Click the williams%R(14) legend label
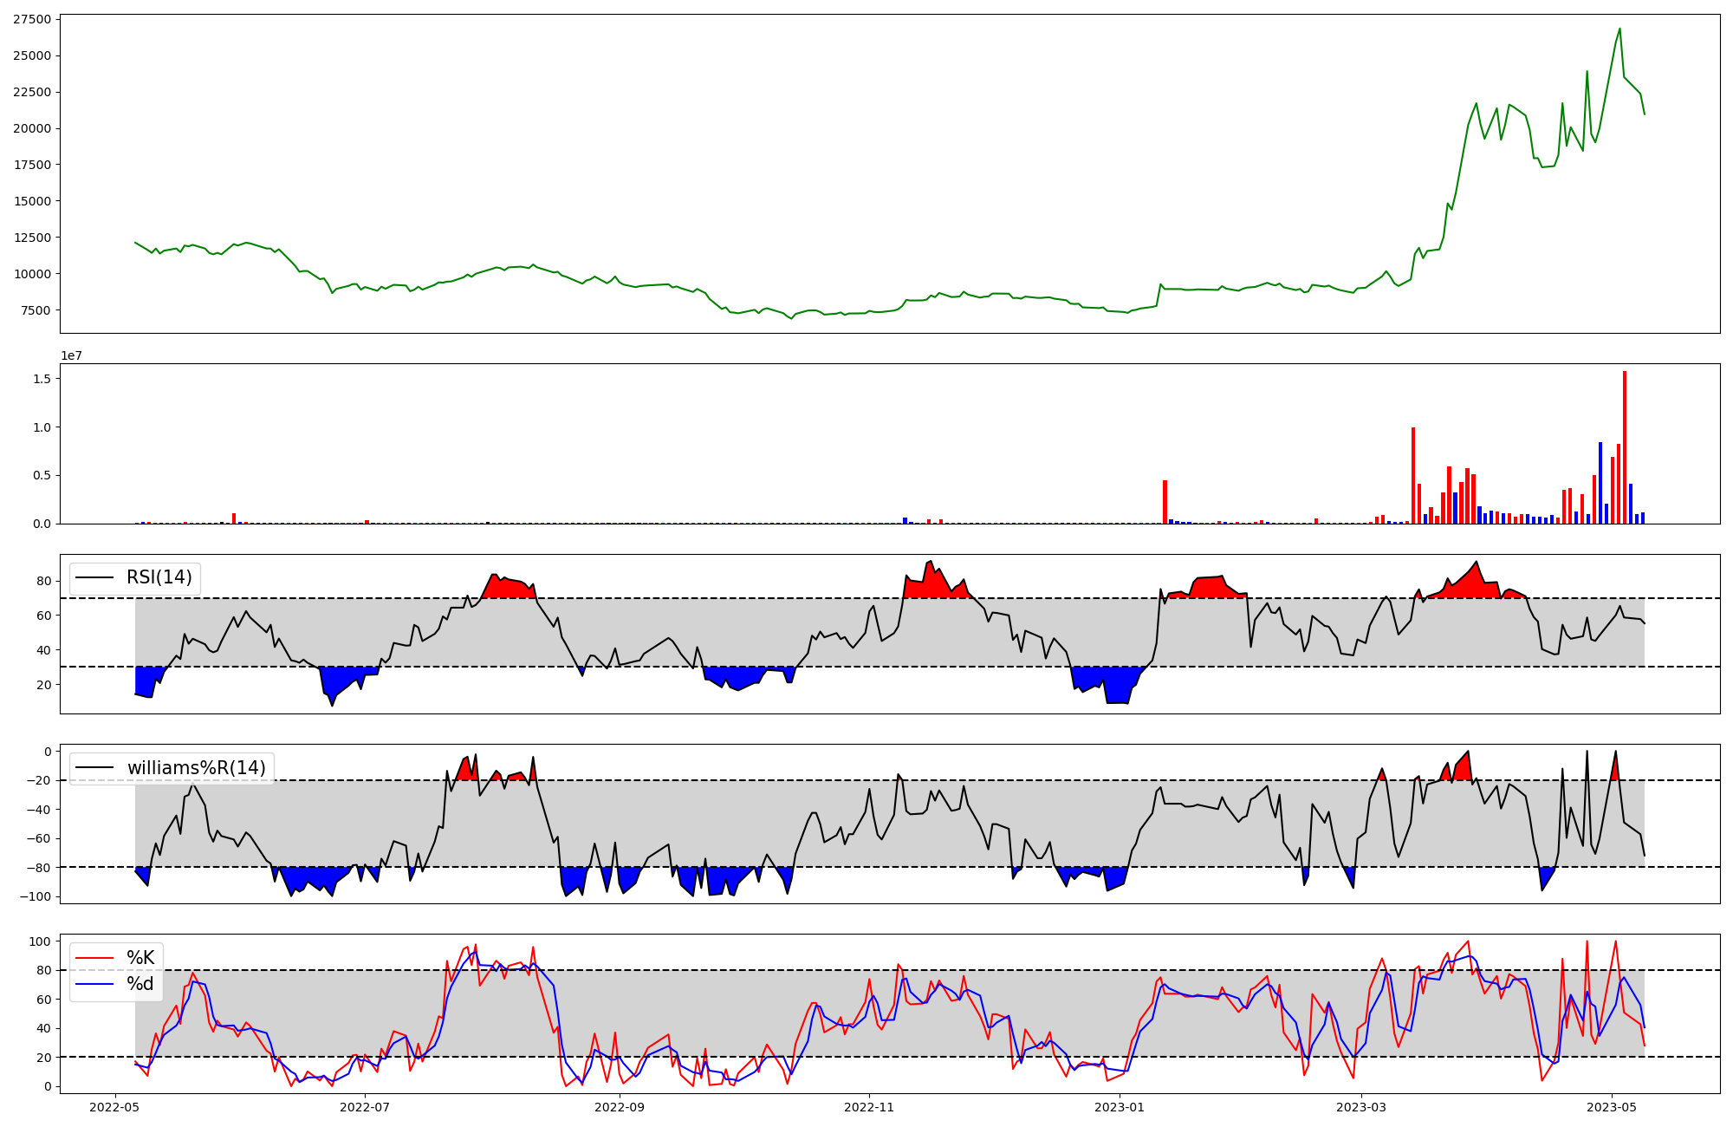The width and height of the screenshot is (1733, 1127). click(x=196, y=768)
